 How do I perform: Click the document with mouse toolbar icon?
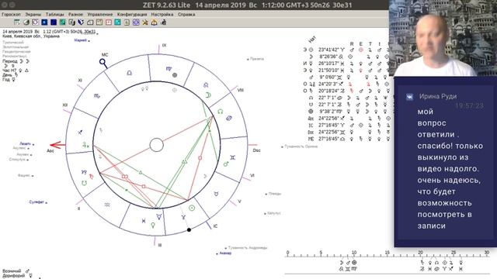71,22
